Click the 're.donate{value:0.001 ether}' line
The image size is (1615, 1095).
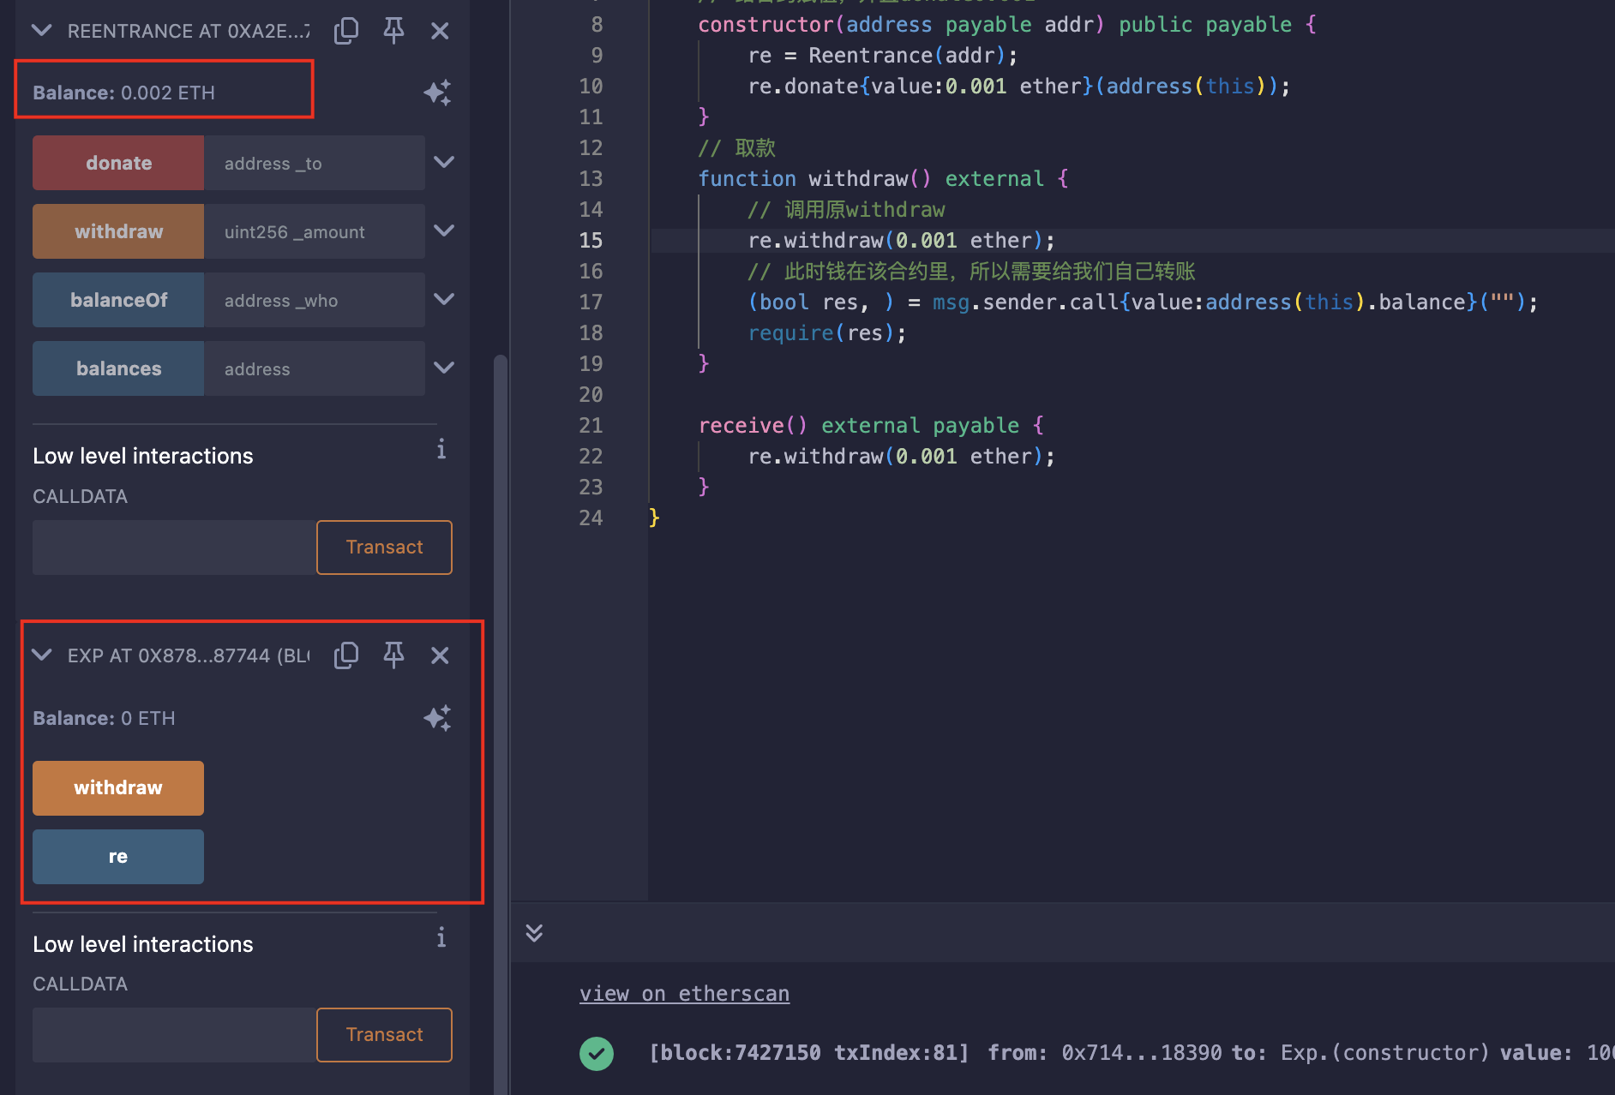1019,87
